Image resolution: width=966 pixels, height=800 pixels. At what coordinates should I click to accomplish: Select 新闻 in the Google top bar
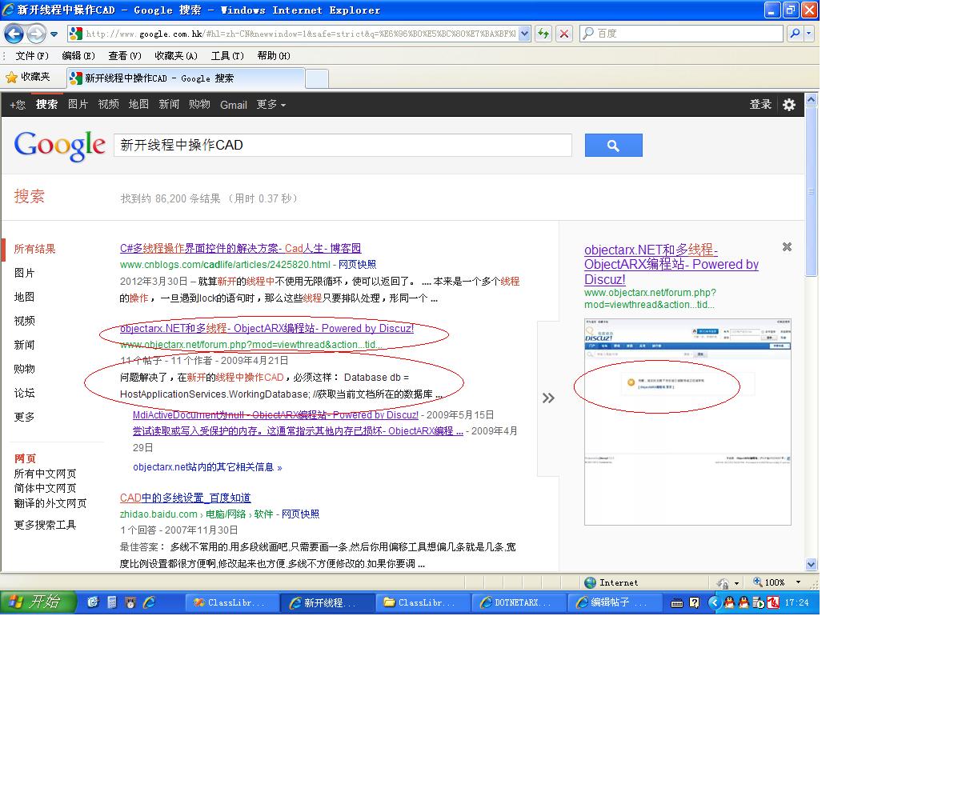[169, 105]
